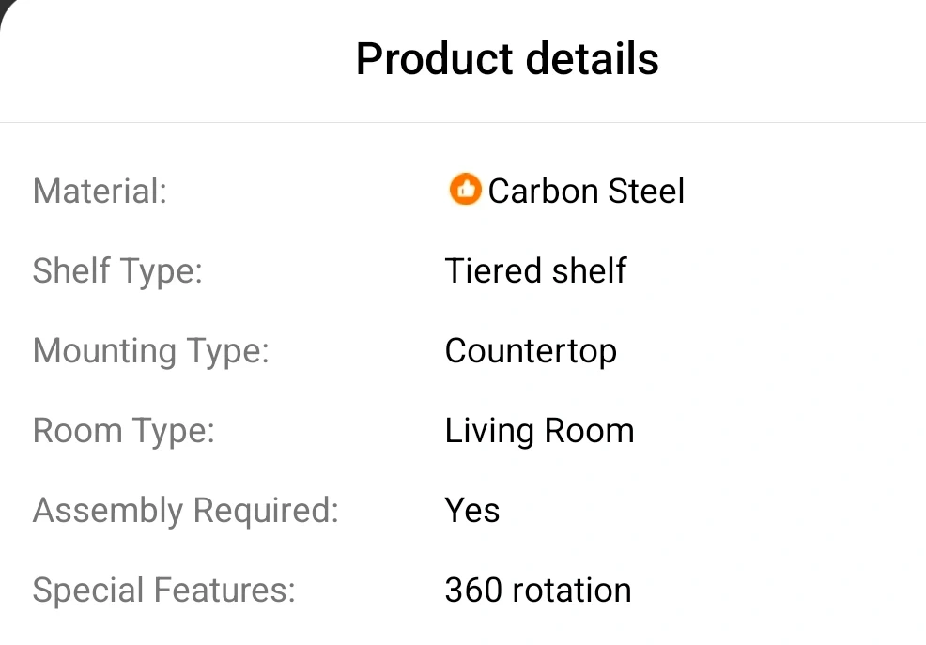Select the 'Material:' label
926x645 pixels.
[100, 192]
